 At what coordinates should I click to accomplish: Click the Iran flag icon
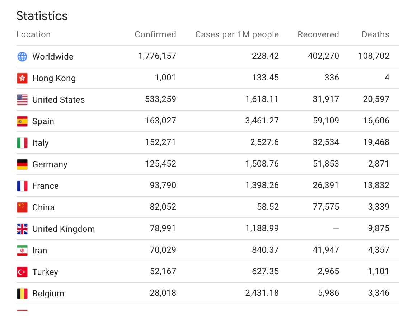[22, 251]
